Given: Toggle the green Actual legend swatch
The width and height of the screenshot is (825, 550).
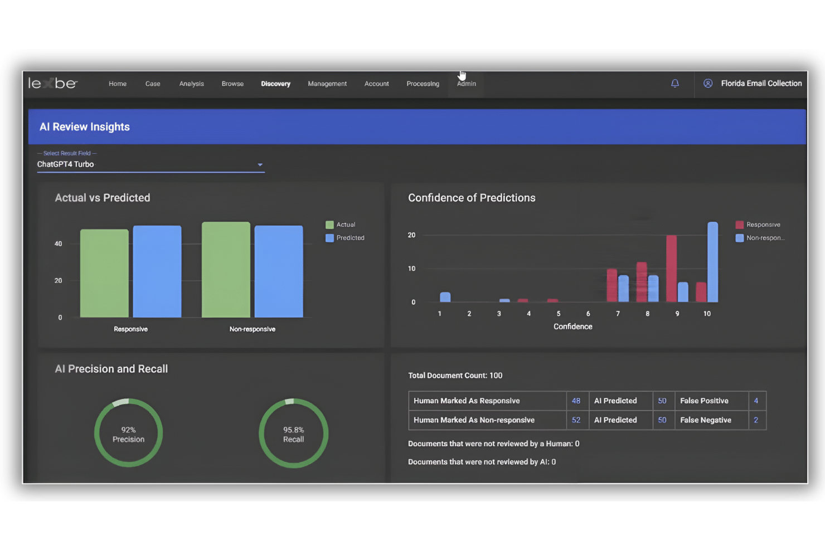Looking at the screenshot, I should 329,225.
